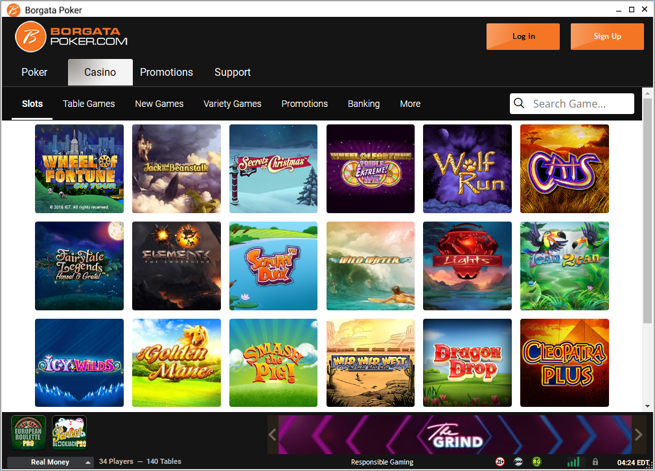Click the 34 Players count
This screenshot has width=655, height=471.
116,461
